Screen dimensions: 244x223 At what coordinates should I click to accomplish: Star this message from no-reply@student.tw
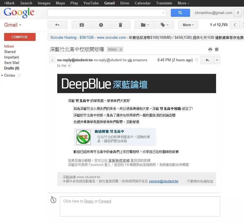(x=197, y=60)
